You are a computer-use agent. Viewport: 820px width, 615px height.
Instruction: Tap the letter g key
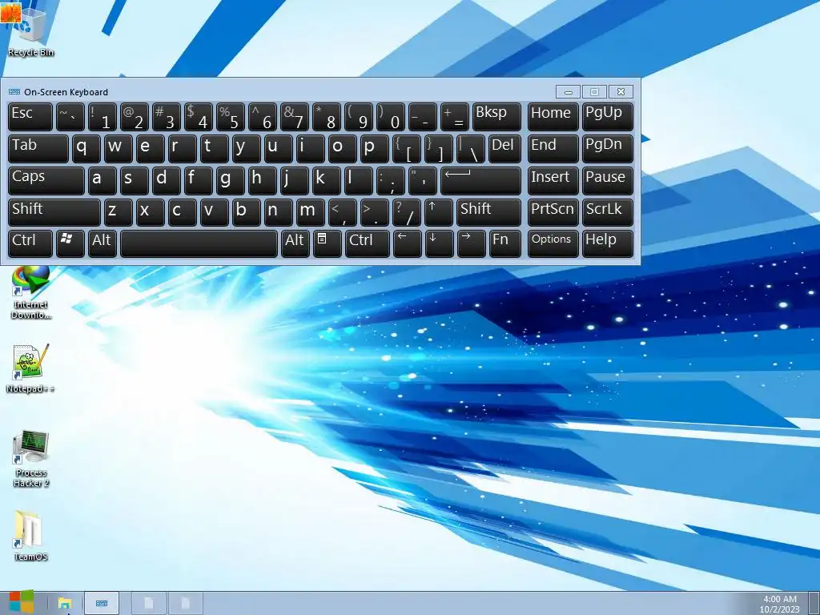point(230,180)
